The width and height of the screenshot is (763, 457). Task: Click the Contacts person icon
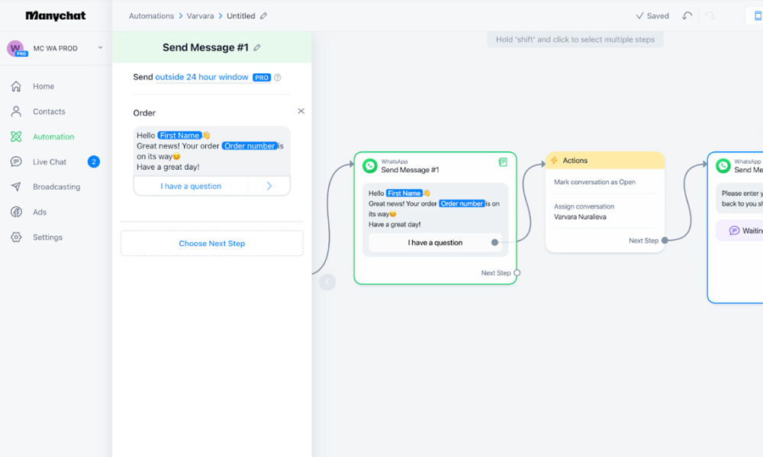click(16, 111)
